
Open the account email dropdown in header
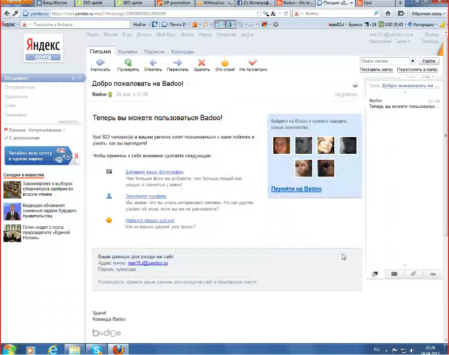click(x=391, y=35)
